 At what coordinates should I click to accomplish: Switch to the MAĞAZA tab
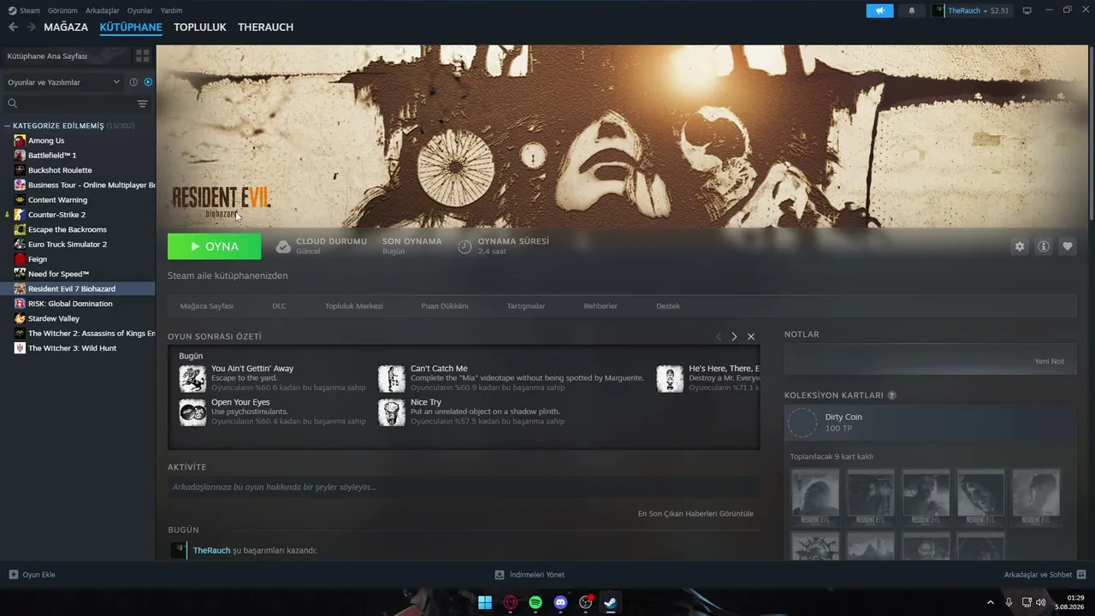tap(66, 27)
